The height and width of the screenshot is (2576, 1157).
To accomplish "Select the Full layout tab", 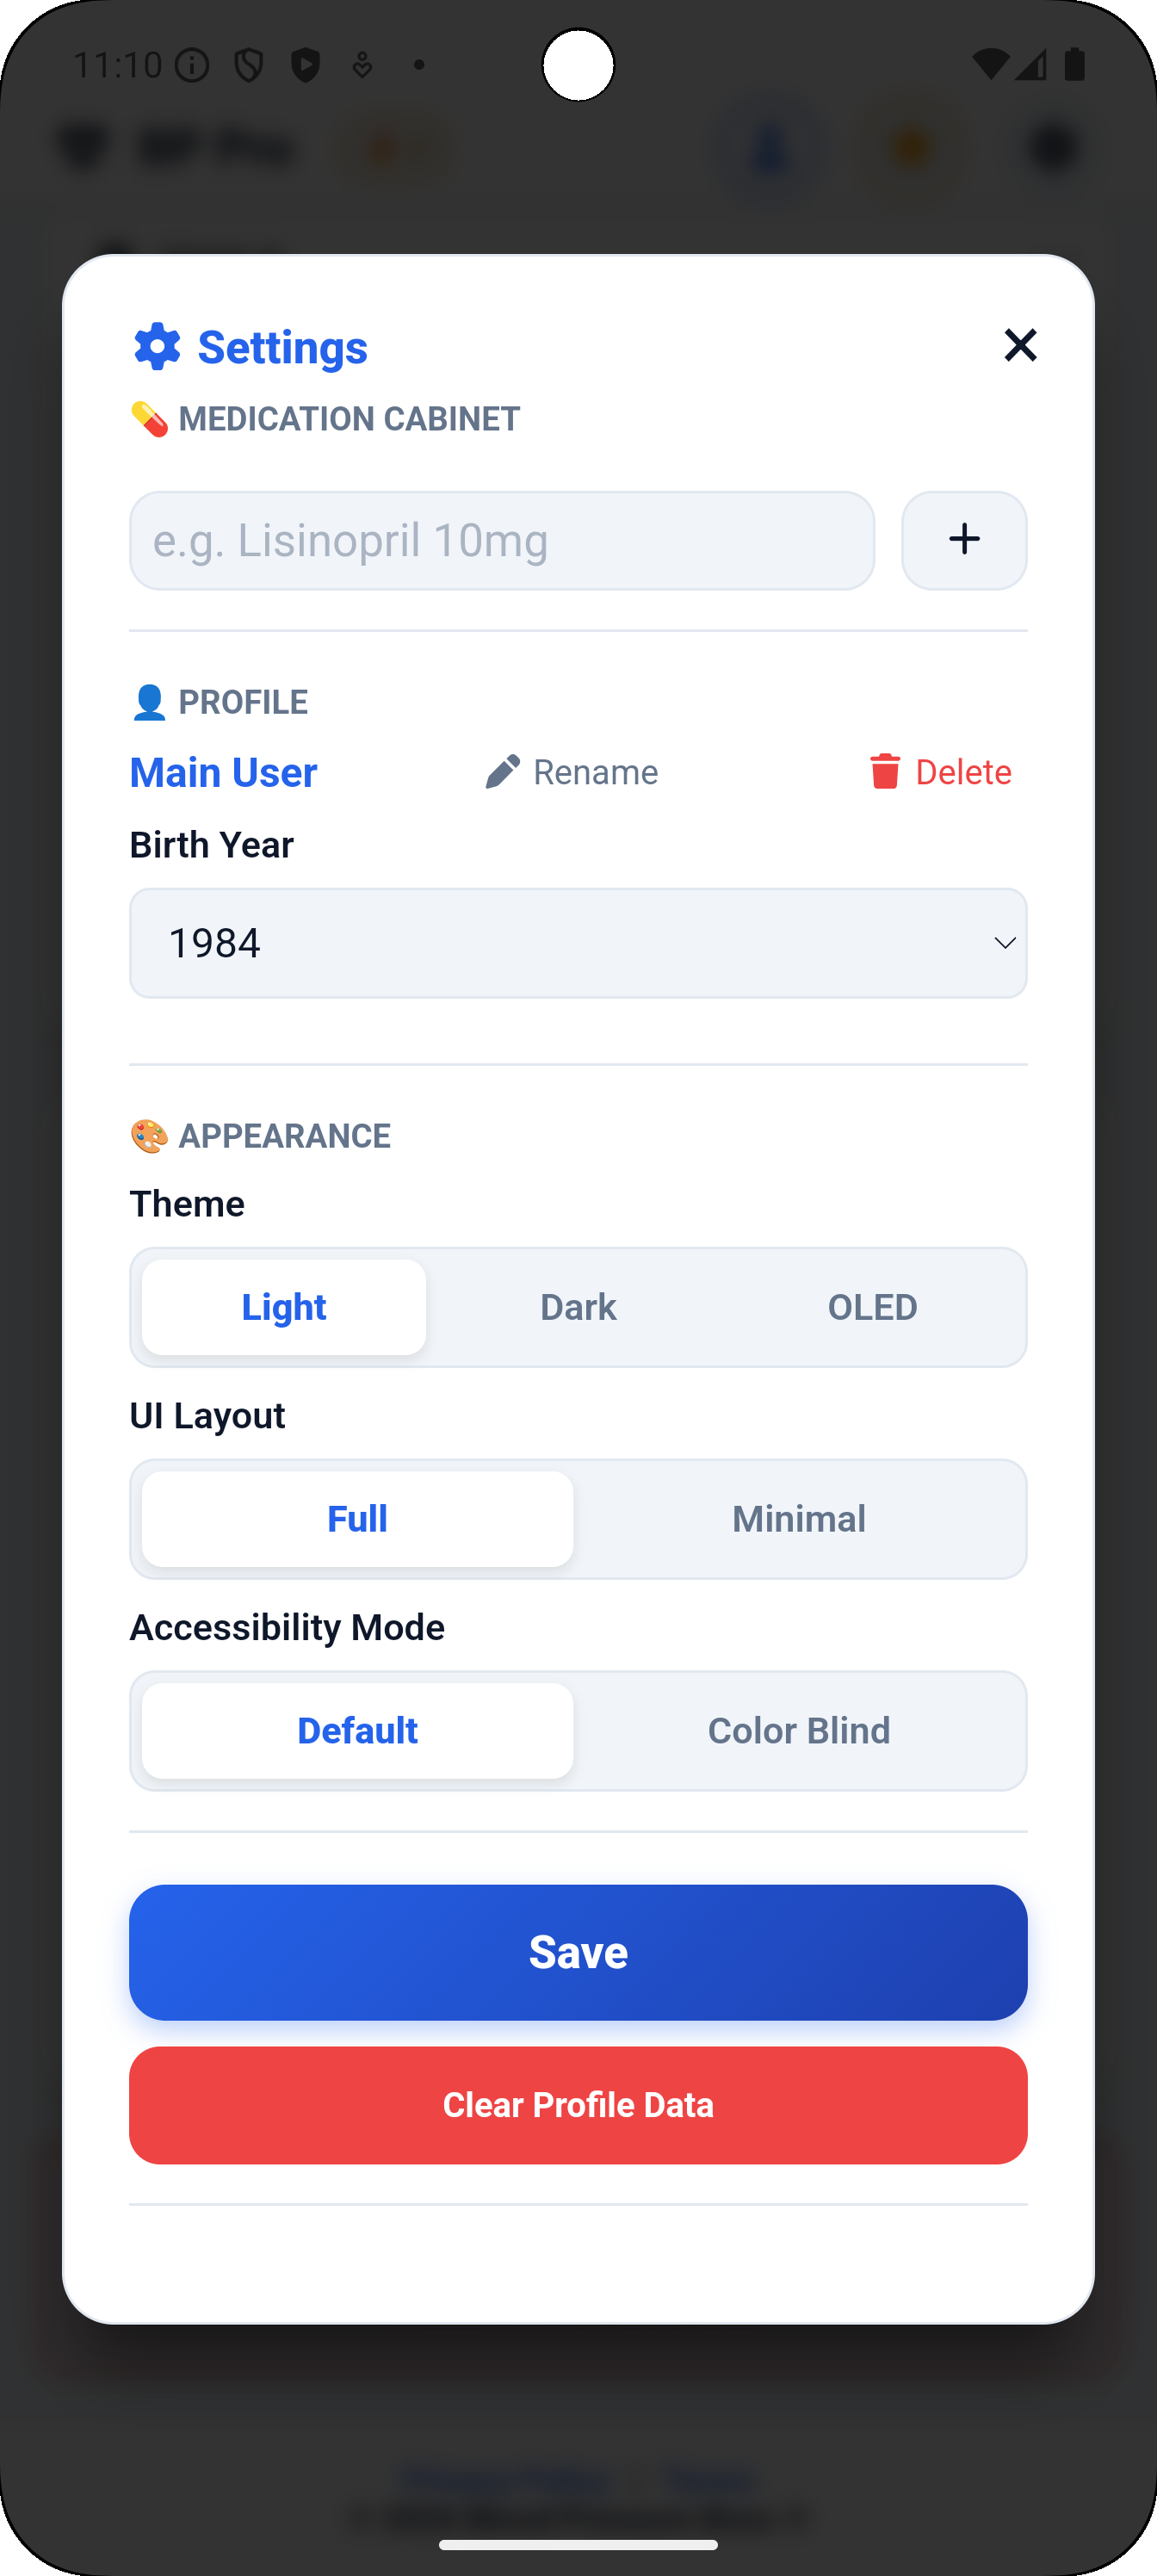I will point(356,1518).
